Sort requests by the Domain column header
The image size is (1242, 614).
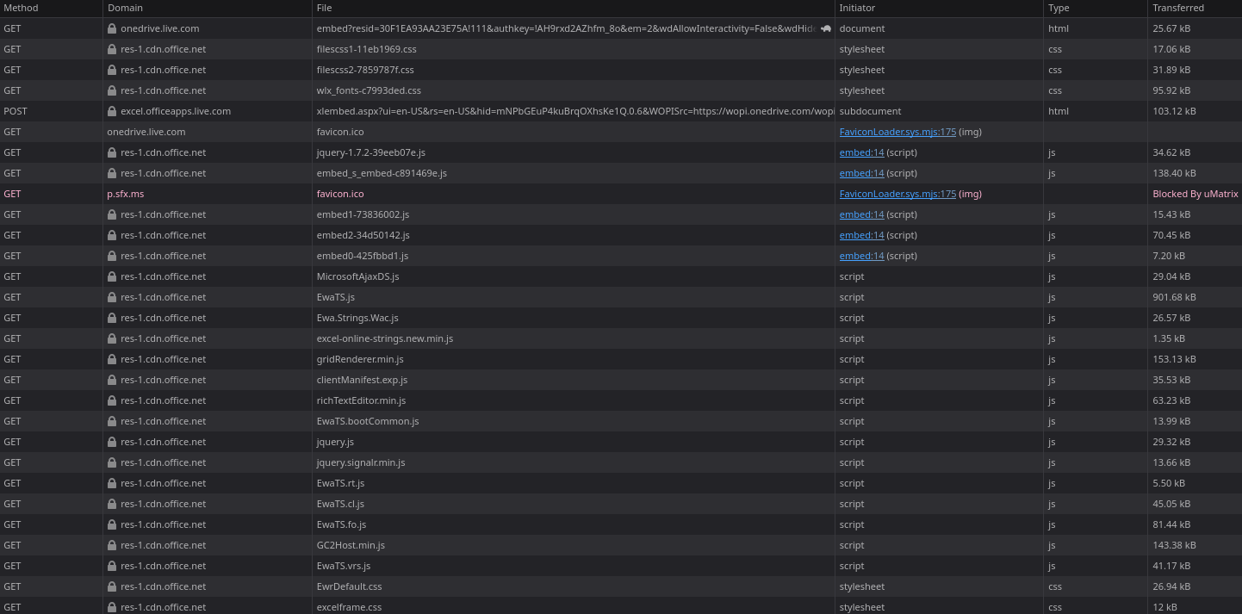coord(125,8)
